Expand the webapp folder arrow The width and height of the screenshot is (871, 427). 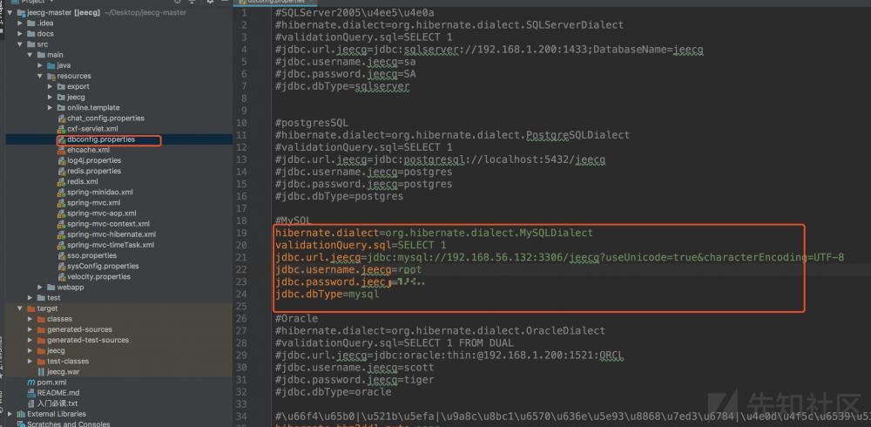click(x=41, y=287)
